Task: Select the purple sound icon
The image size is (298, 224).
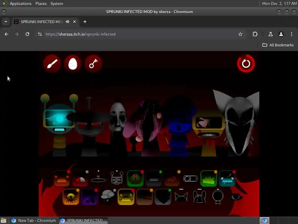Action: point(89,197)
